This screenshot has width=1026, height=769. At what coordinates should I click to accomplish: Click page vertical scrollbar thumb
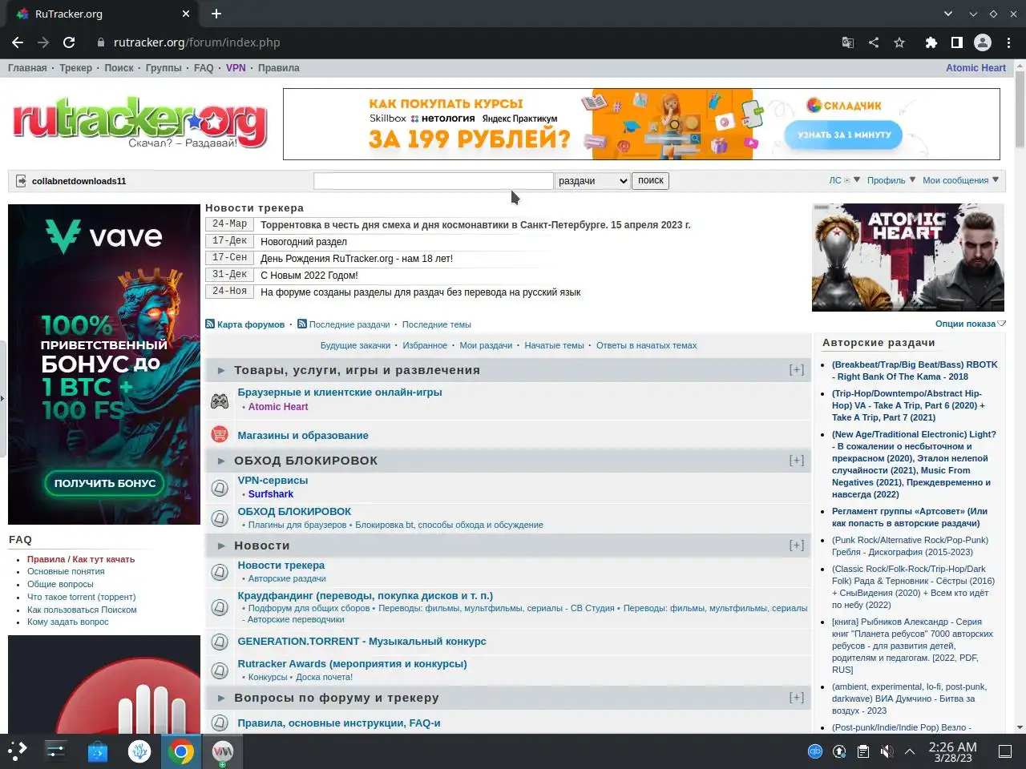pyautogui.click(x=1020, y=108)
